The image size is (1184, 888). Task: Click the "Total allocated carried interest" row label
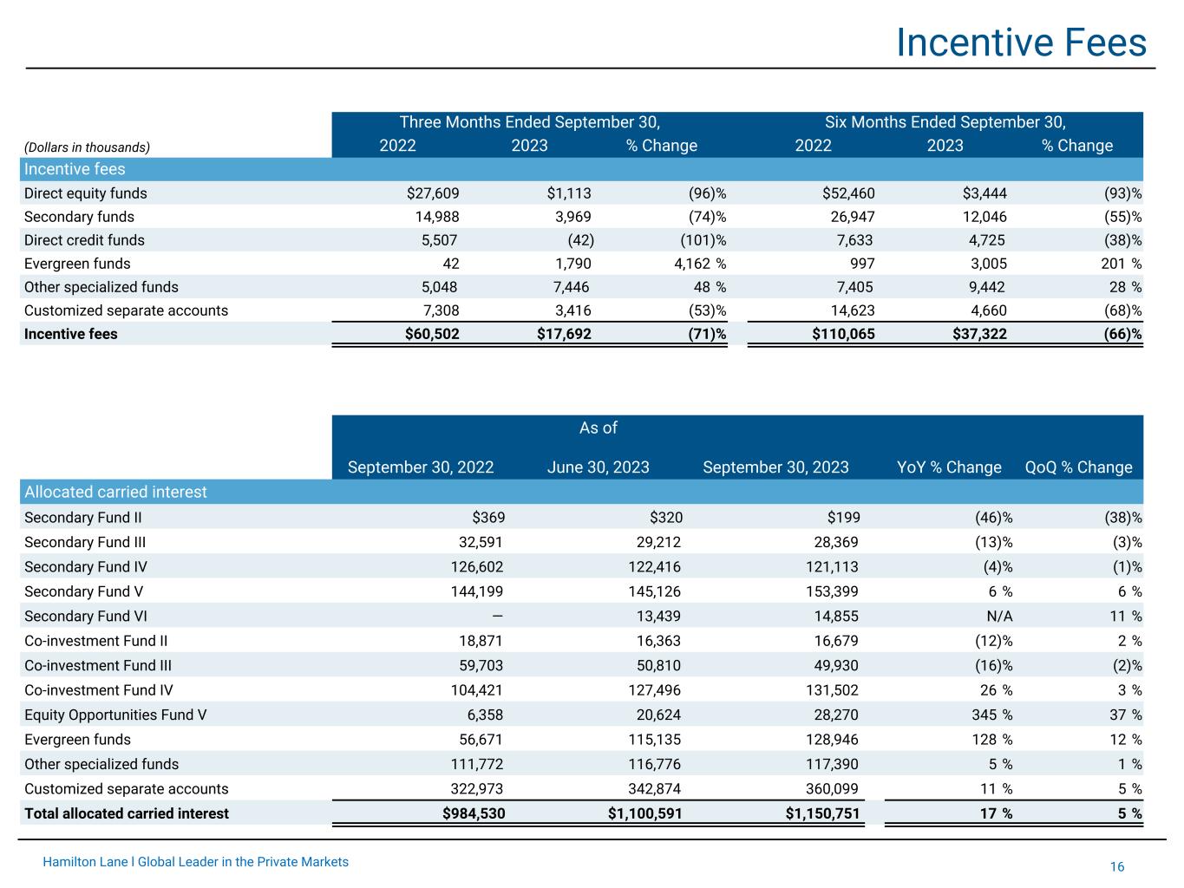(127, 813)
